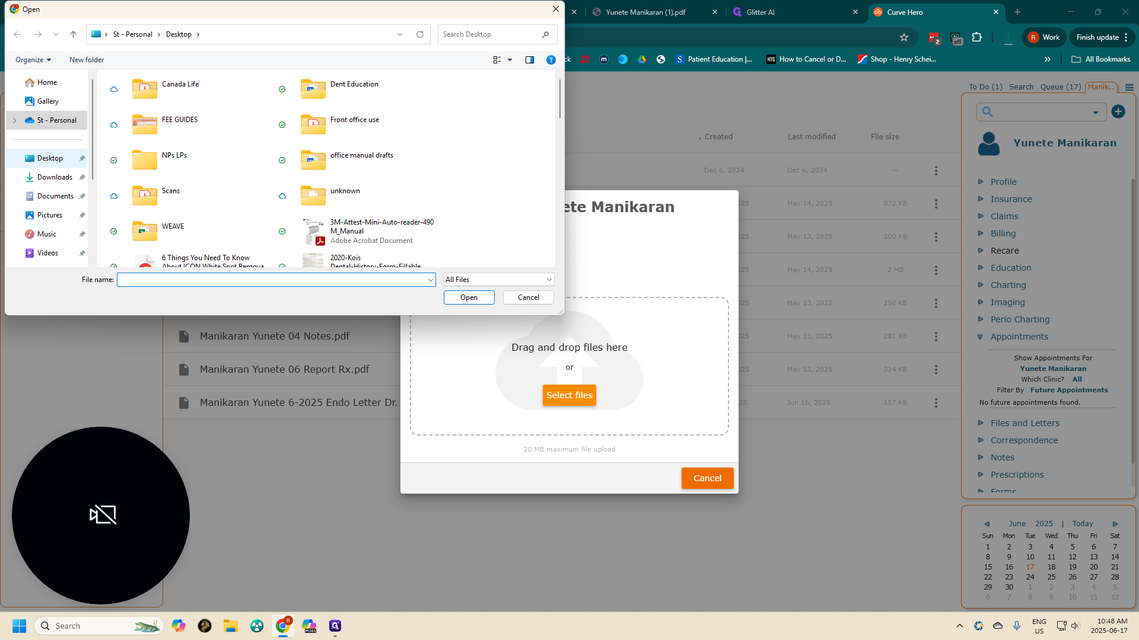Add a new patient with plus icon

pyautogui.click(x=1118, y=111)
